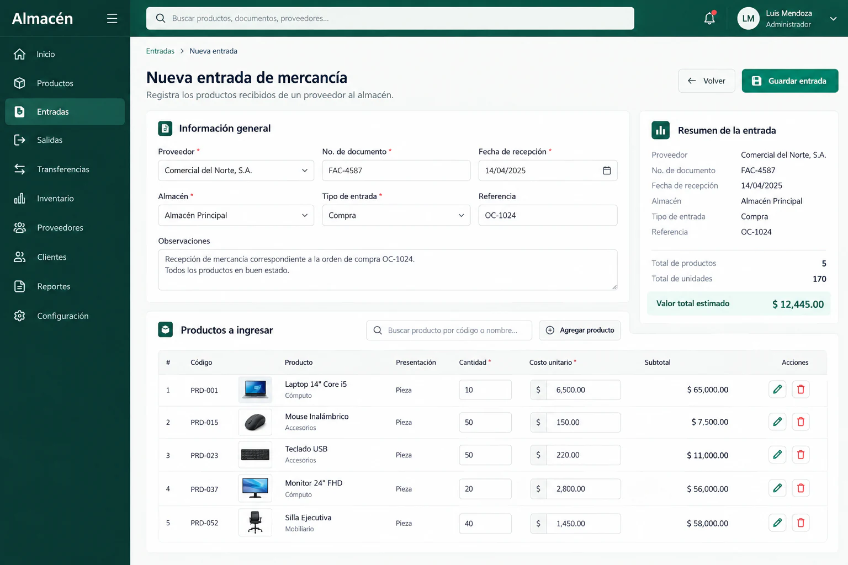Expand the Proveedor dropdown
The image size is (848, 565).
coord(236,170)
